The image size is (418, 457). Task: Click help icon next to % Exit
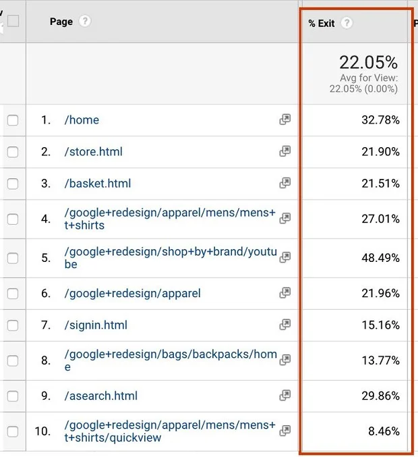[347, 23]
